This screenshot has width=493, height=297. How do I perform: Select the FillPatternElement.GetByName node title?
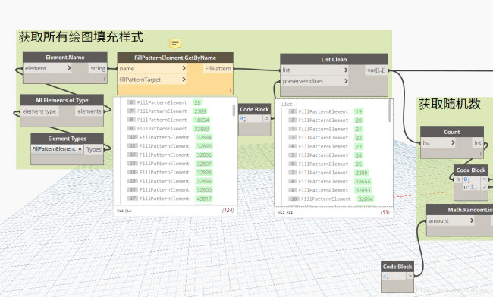point(175,58)
